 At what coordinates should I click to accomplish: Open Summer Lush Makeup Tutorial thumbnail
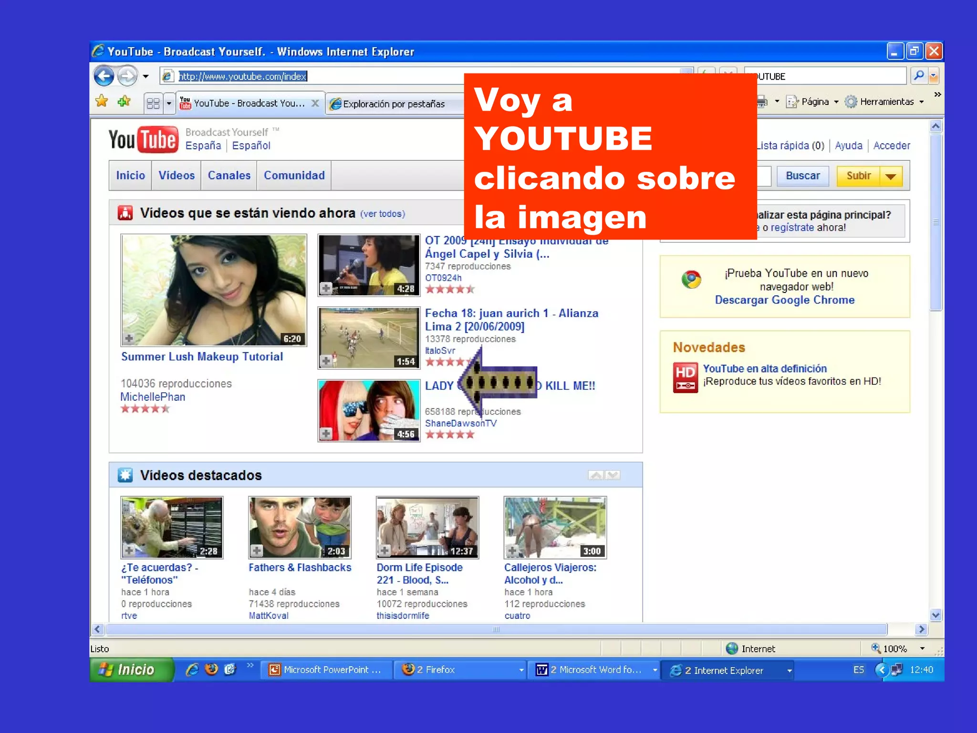click(214, 290)
